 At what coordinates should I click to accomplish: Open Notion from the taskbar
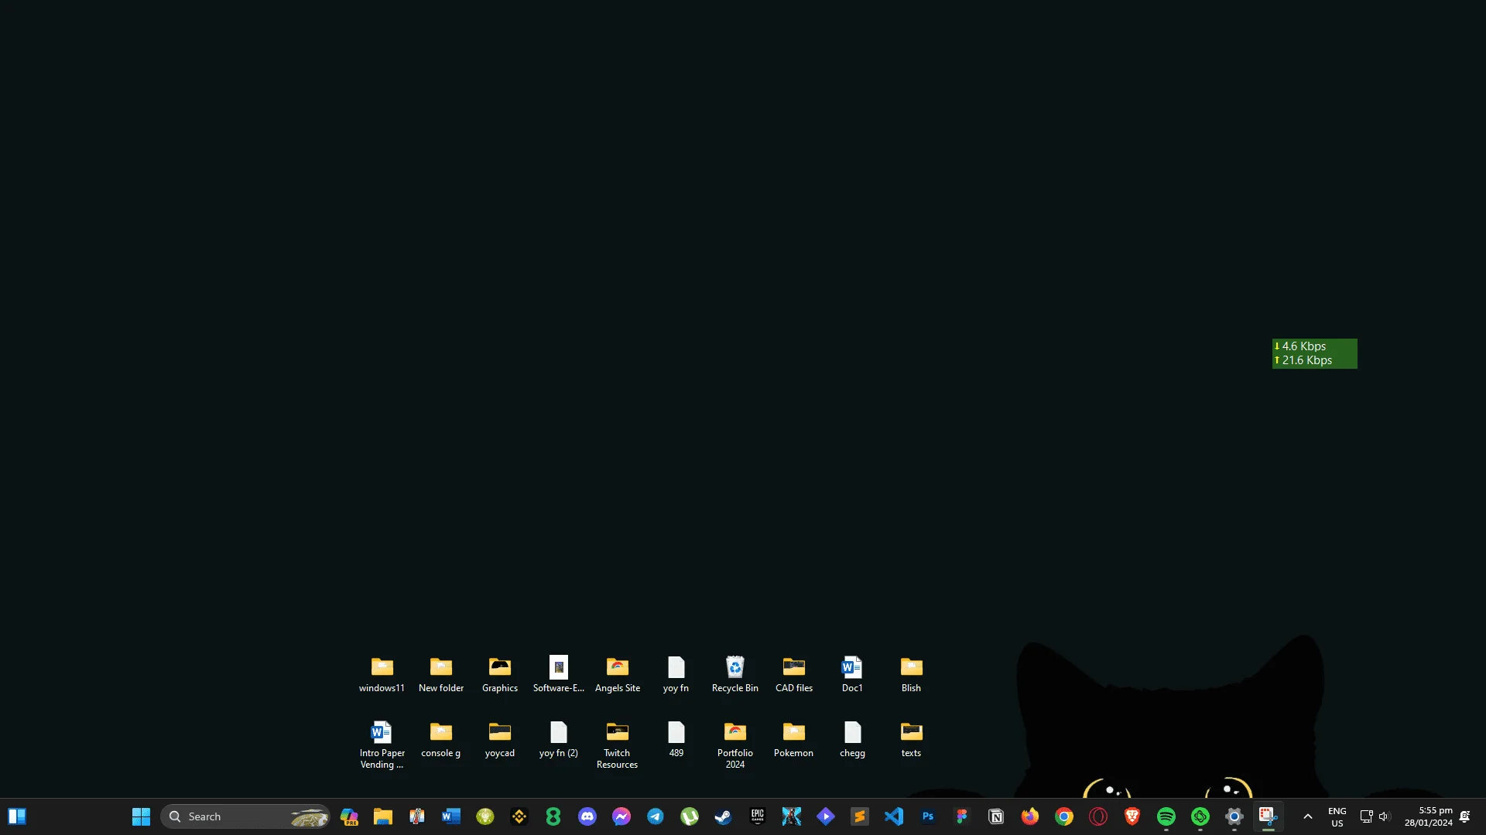[996, 816]
